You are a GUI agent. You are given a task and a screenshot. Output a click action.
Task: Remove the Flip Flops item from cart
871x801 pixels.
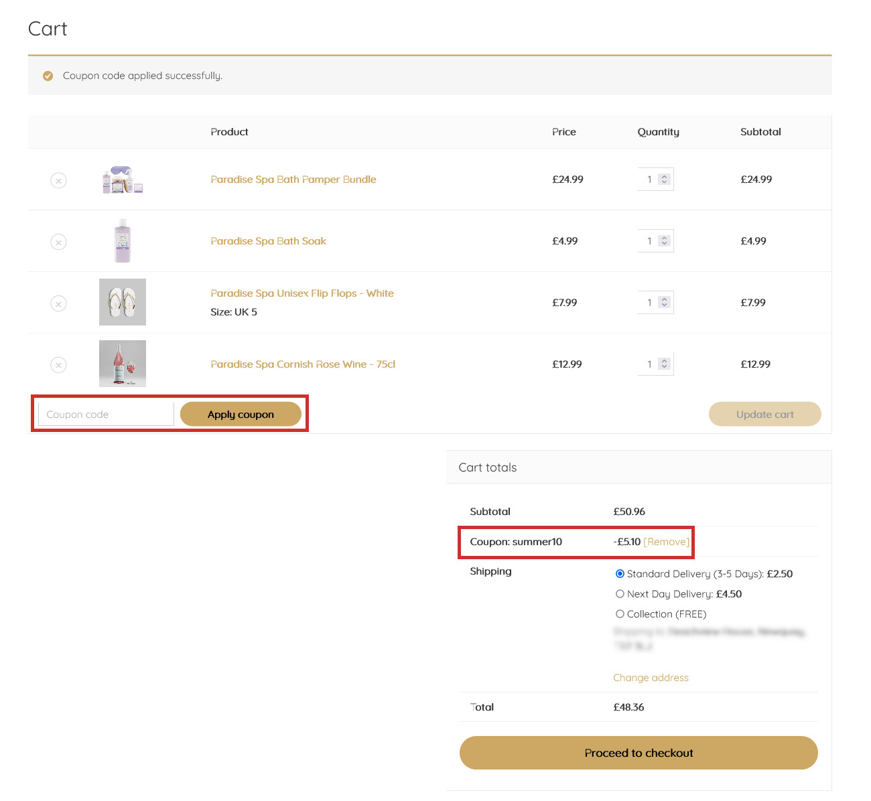(x=59, y=303)
